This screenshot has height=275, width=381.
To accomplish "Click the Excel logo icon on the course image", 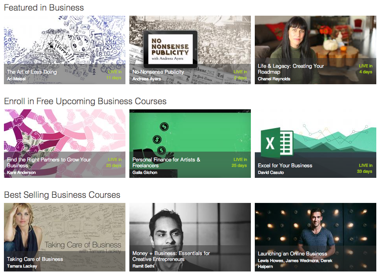I will coord(277,143).
